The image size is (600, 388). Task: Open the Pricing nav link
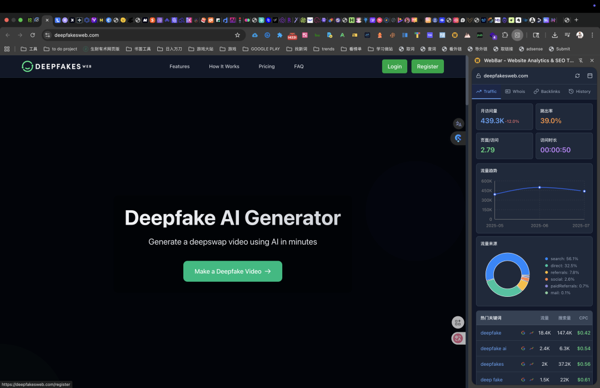(266, 66)
